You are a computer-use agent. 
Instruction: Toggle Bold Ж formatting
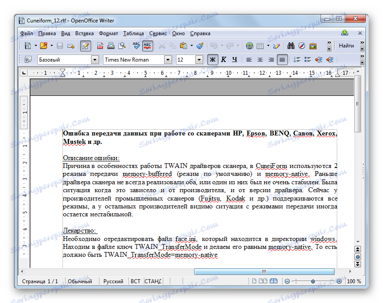coord(213,59)
